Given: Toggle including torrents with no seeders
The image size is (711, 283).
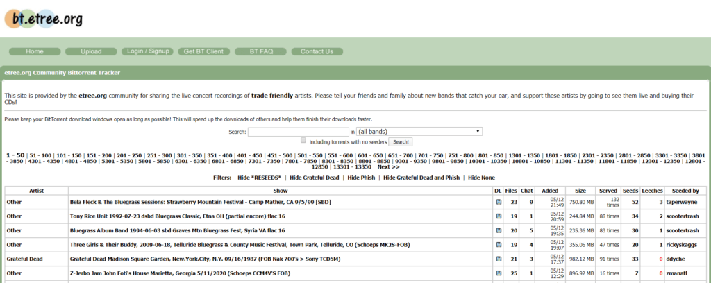Looking at the screenshot, I should pyautogui.click(x=304, y=141).
